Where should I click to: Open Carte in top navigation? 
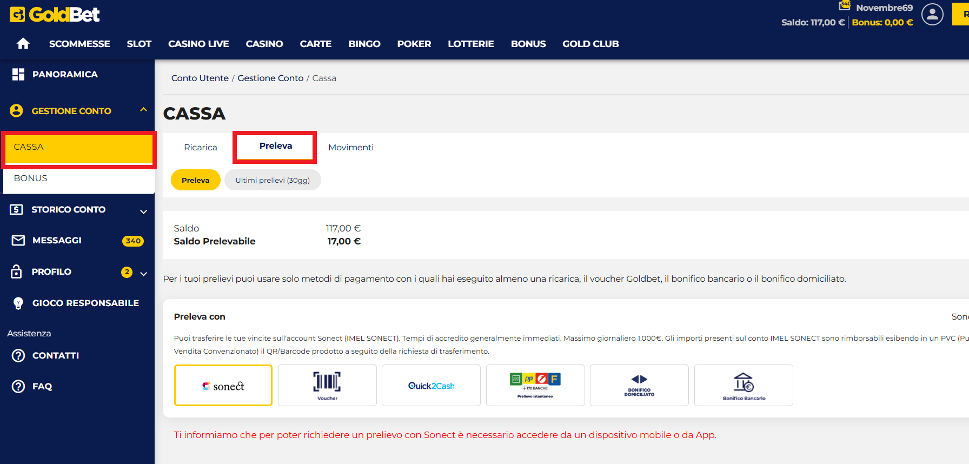(x=316, y=44)
